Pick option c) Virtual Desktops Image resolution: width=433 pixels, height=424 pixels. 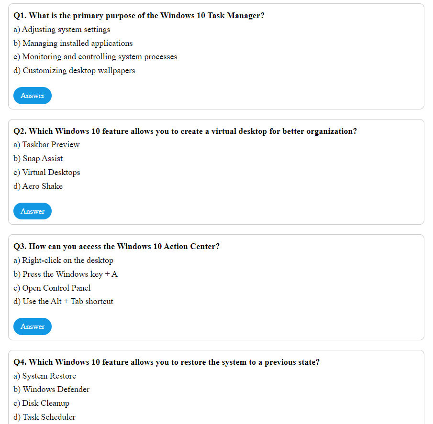coord(46,172)
